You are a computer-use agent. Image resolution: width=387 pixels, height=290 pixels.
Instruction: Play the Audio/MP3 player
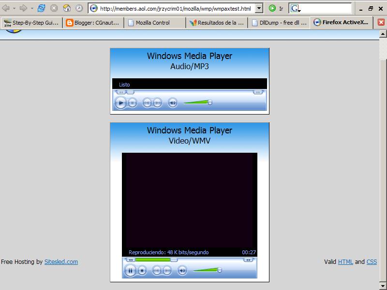[x=120, y=102]
